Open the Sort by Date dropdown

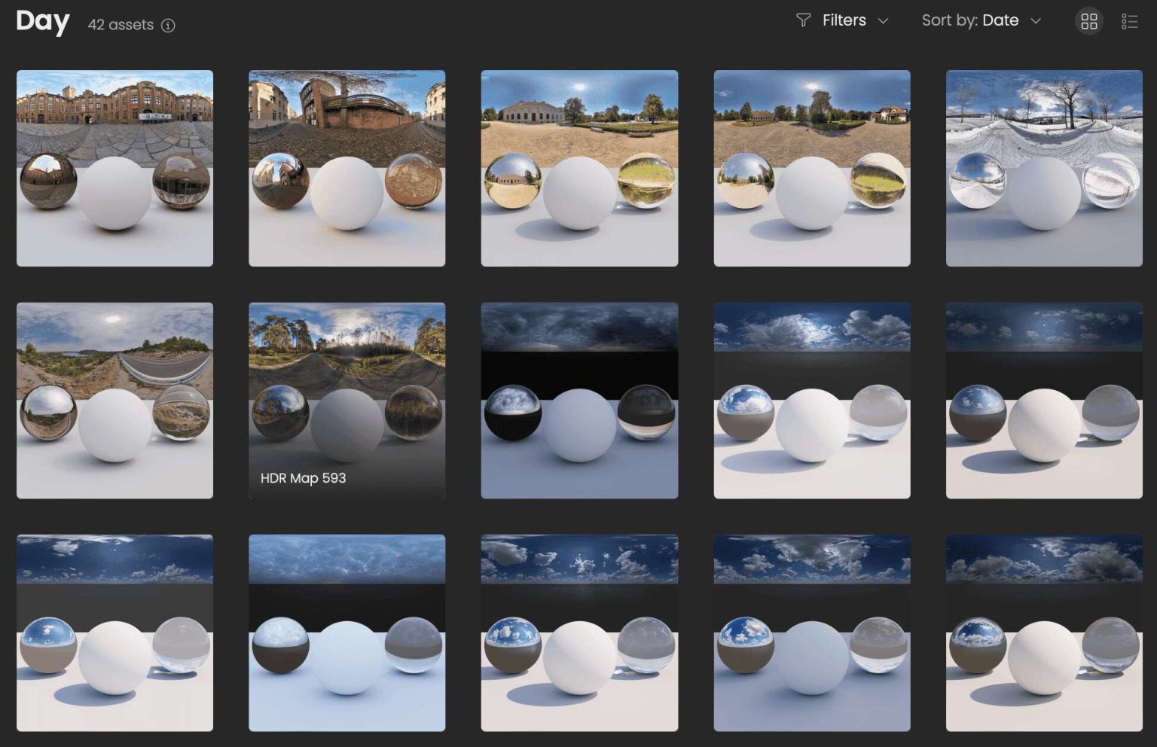coord(981,21)
